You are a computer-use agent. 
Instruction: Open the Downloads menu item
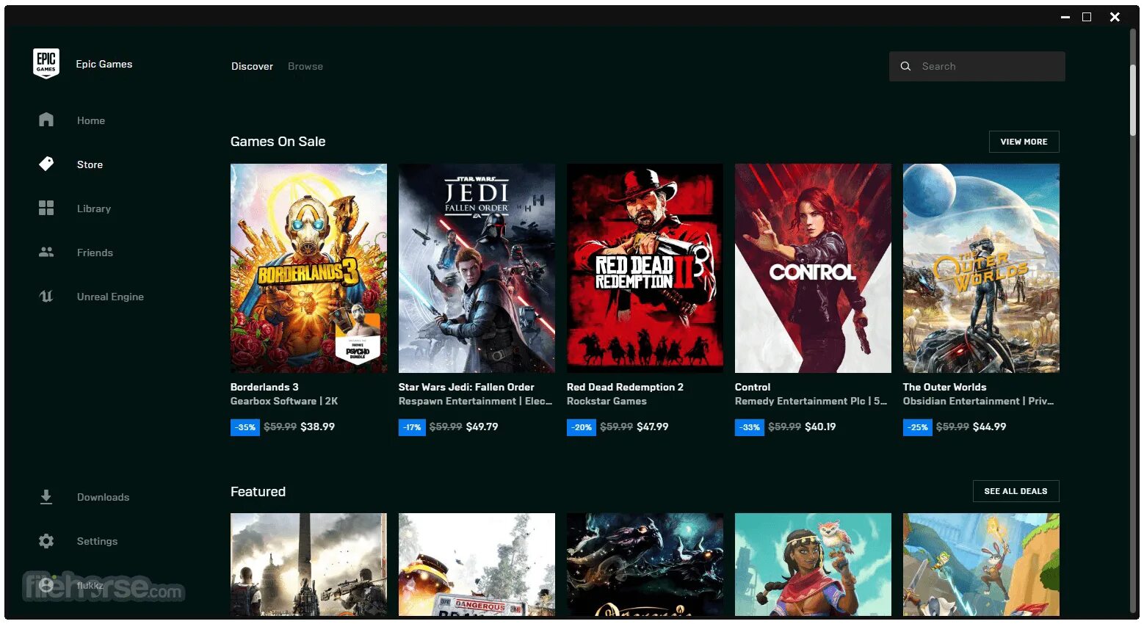click(103, 497)
